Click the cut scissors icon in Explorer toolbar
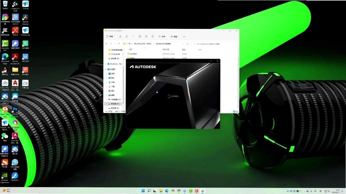 pos(120,36)
